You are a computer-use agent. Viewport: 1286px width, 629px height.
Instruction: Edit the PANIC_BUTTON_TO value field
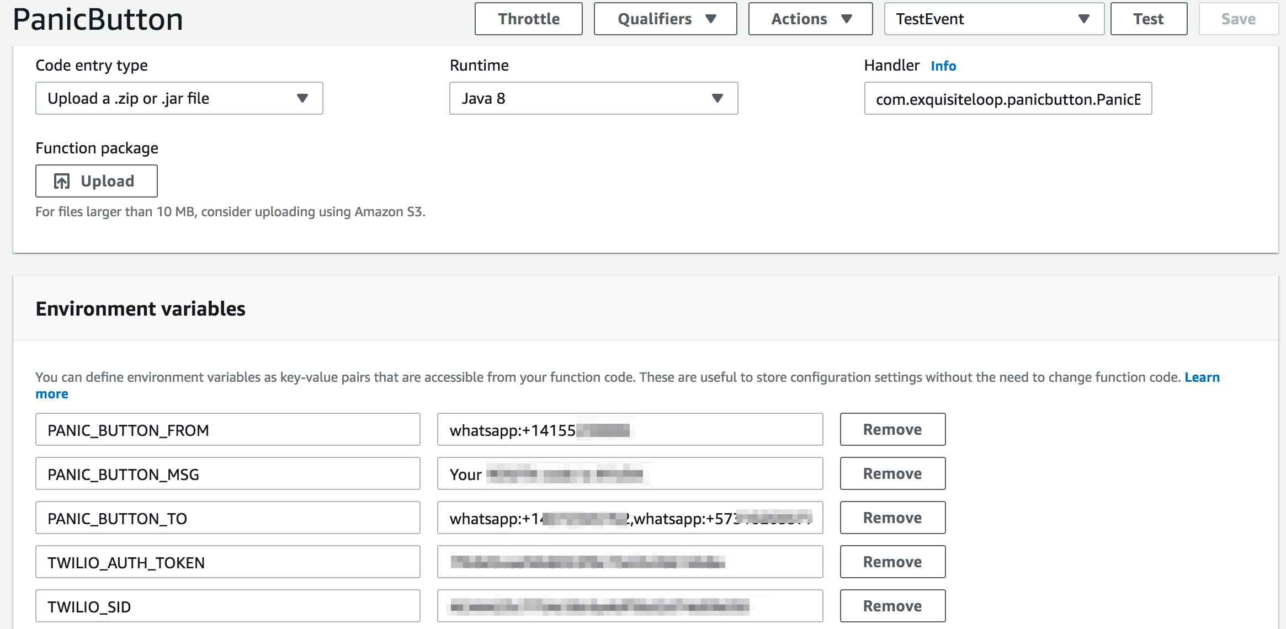click(630, 518)
